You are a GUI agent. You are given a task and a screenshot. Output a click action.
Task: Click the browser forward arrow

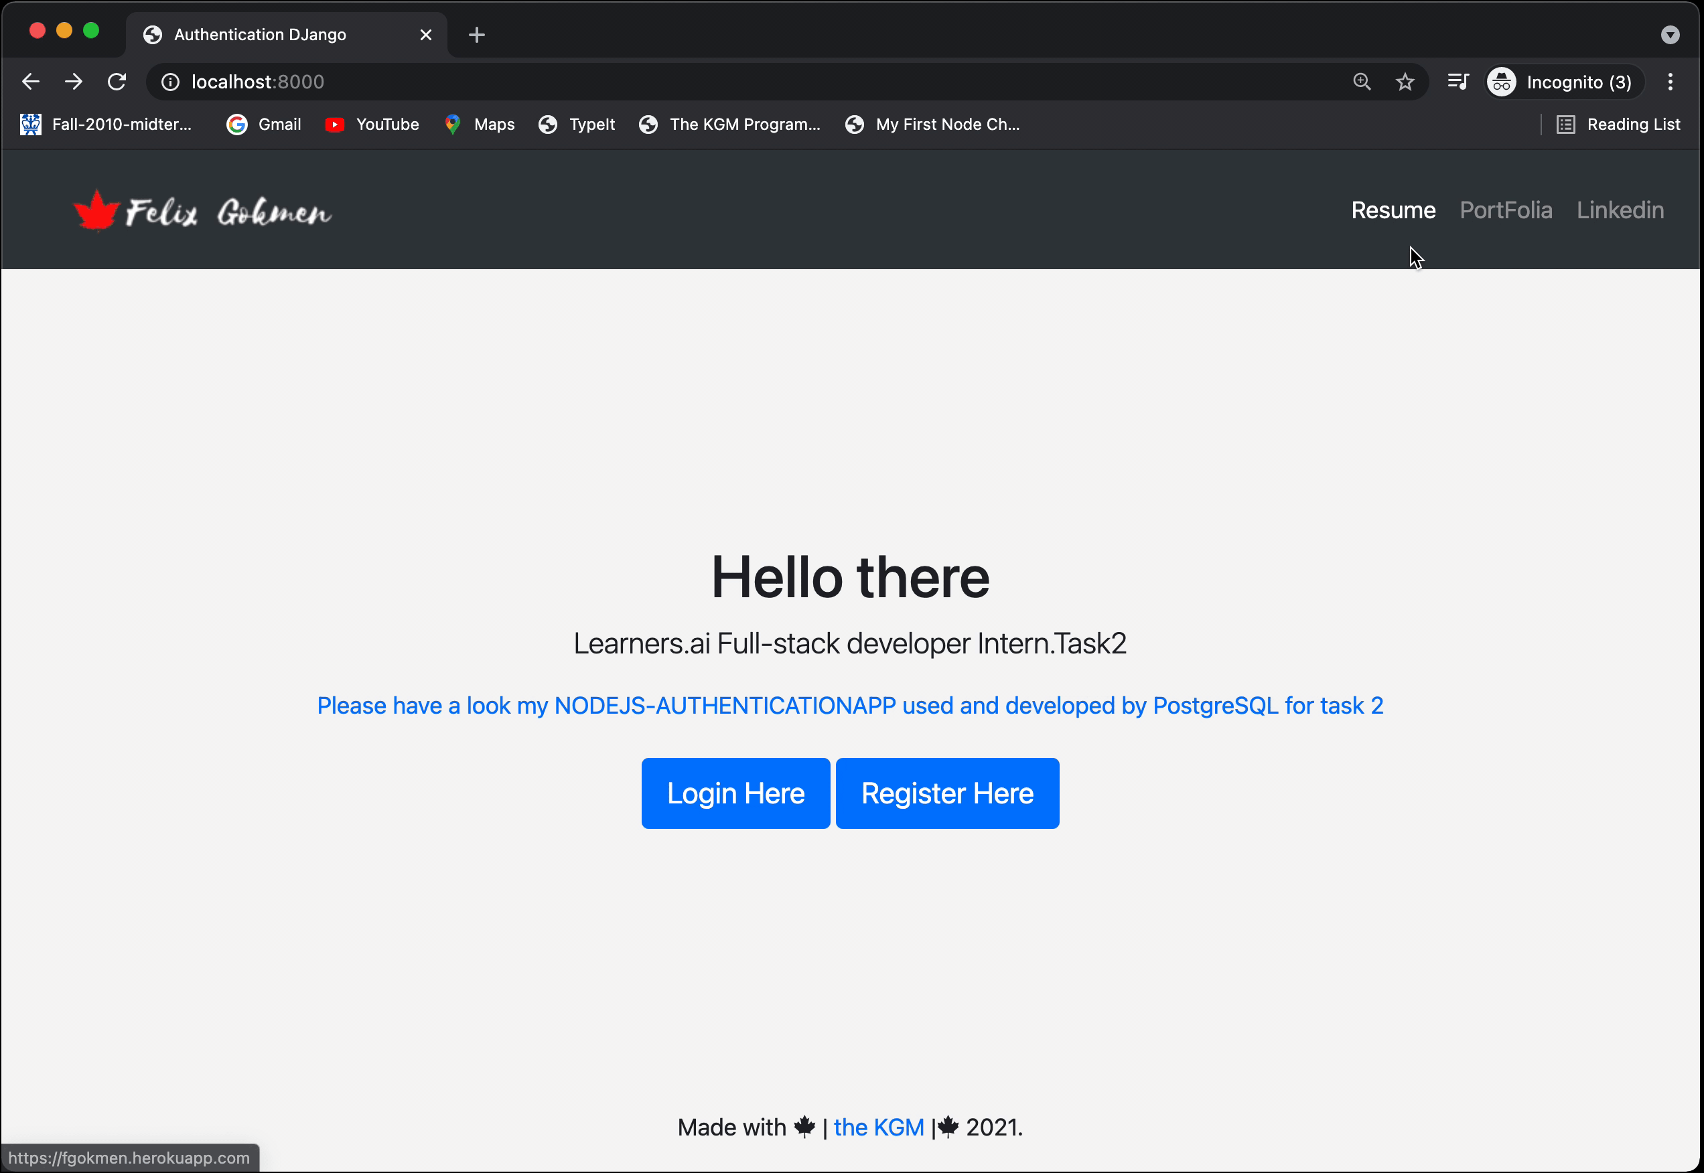[x=74, y=82]
